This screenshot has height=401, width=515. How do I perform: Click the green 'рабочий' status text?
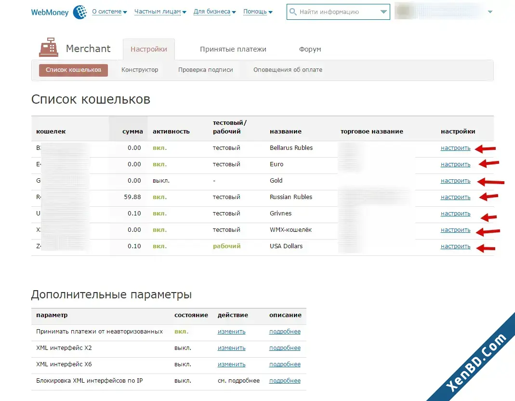[x=226, y=246]
